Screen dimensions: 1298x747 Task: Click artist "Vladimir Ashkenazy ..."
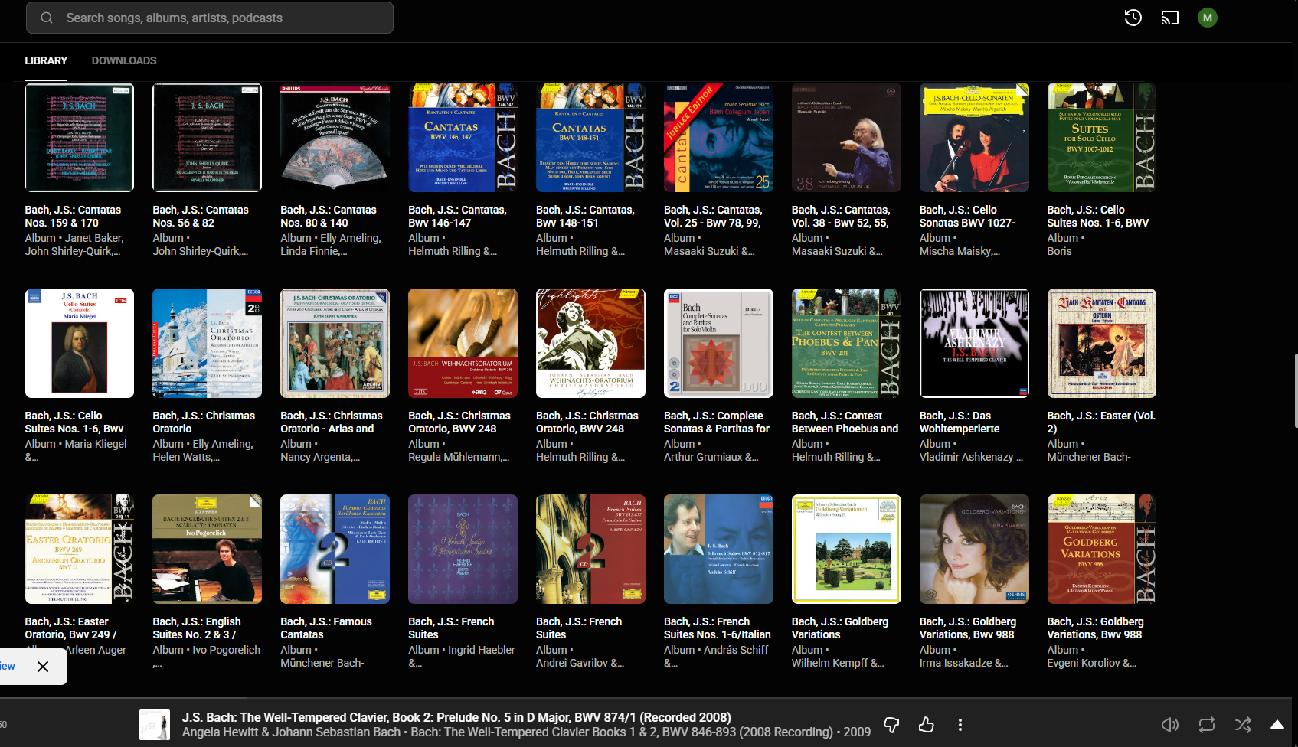click(971, 457)
